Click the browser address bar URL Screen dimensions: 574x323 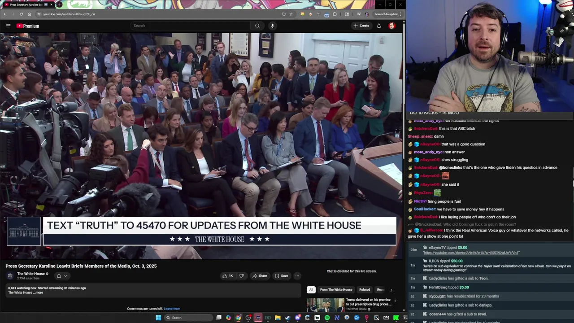[69, 14]
